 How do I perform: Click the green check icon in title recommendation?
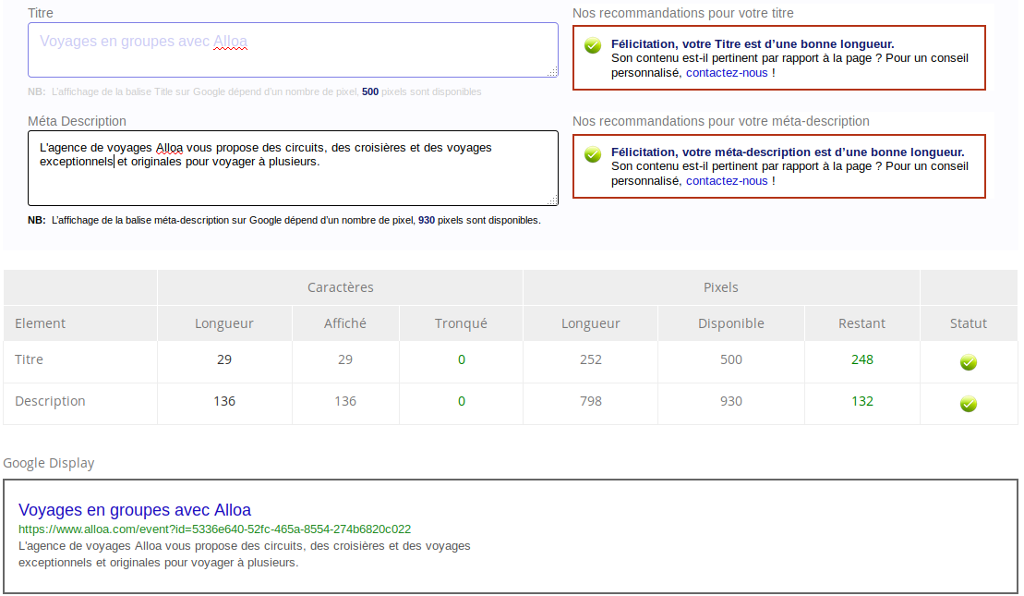click(x=593, y=46)
